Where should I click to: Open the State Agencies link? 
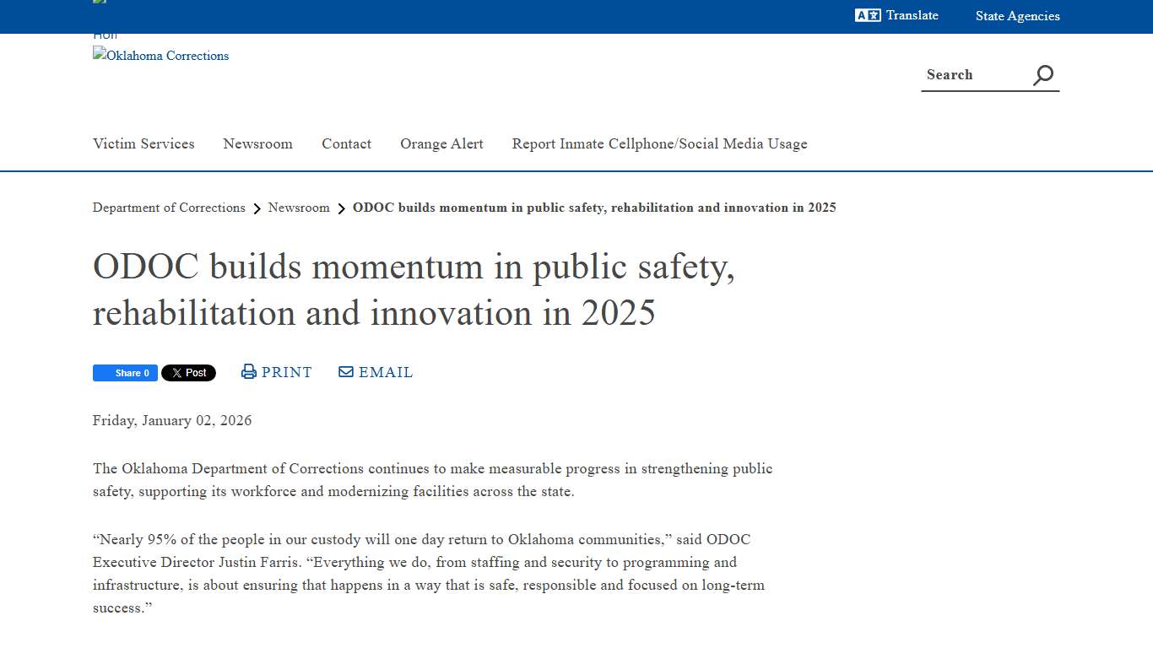pos(1017,16)
